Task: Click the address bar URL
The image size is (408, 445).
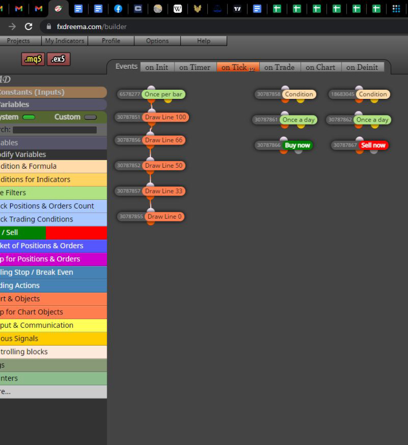Action: (x=92, y=27)
